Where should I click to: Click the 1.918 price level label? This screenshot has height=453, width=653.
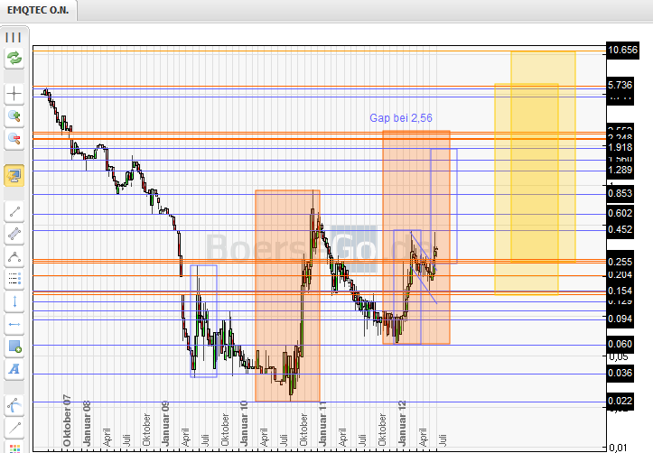tap(620, 147)
